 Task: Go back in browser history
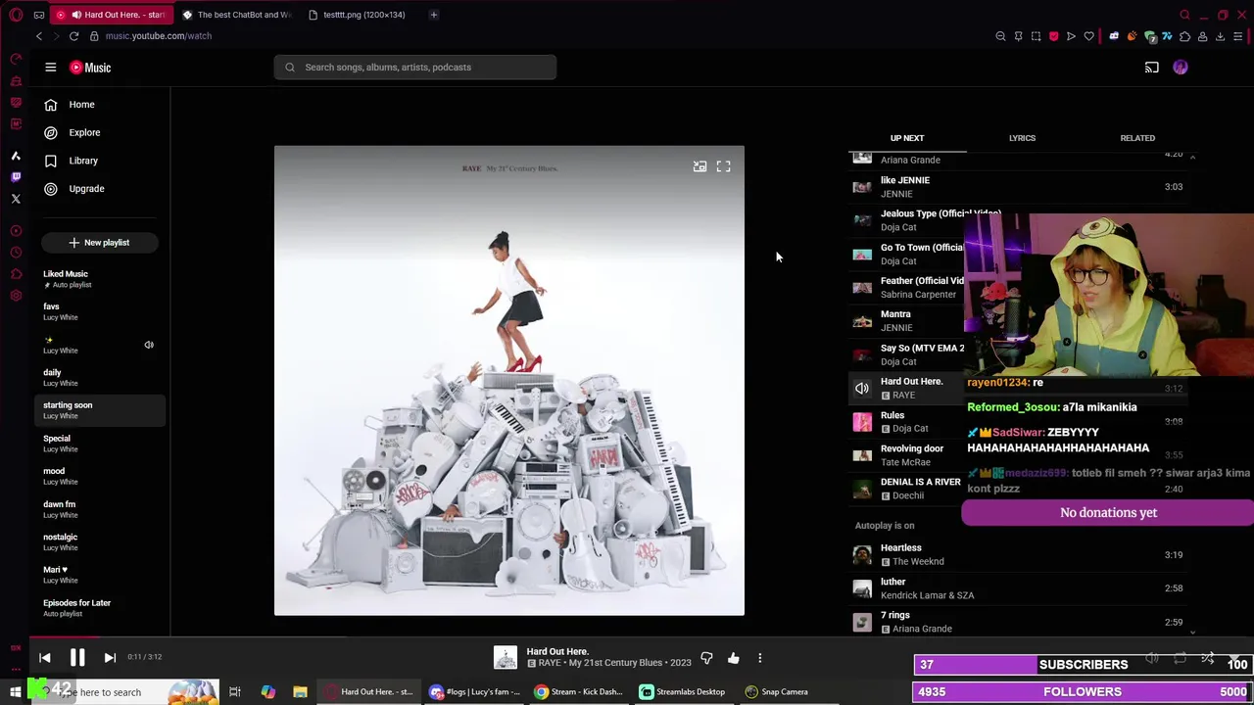39,36
